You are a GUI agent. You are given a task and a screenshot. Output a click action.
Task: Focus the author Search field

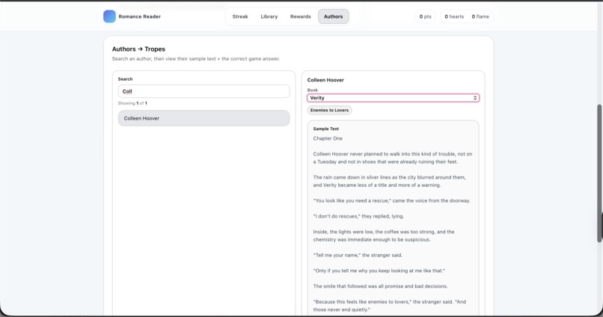coord(203,91)
